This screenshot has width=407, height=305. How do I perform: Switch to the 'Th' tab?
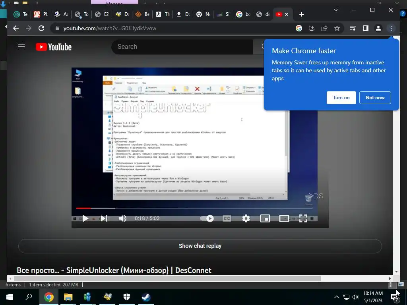[163, 14]
